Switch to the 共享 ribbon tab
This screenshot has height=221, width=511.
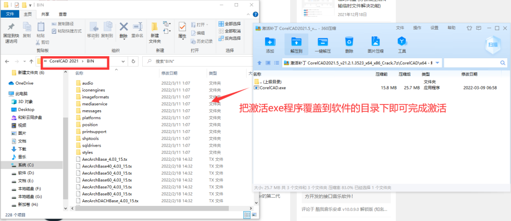pyautogui.click(x=45, y=15)
